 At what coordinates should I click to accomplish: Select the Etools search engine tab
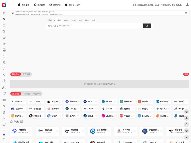[73, 20]
